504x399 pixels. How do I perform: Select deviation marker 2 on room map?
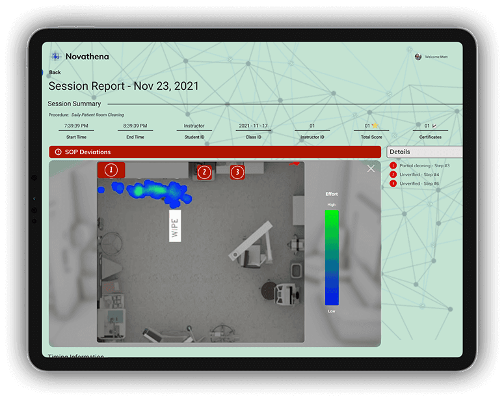point(205,172)
